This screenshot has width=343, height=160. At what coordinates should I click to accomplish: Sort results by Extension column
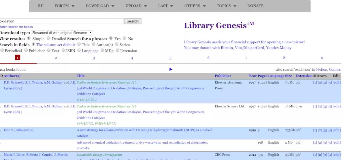coord(304,76)
